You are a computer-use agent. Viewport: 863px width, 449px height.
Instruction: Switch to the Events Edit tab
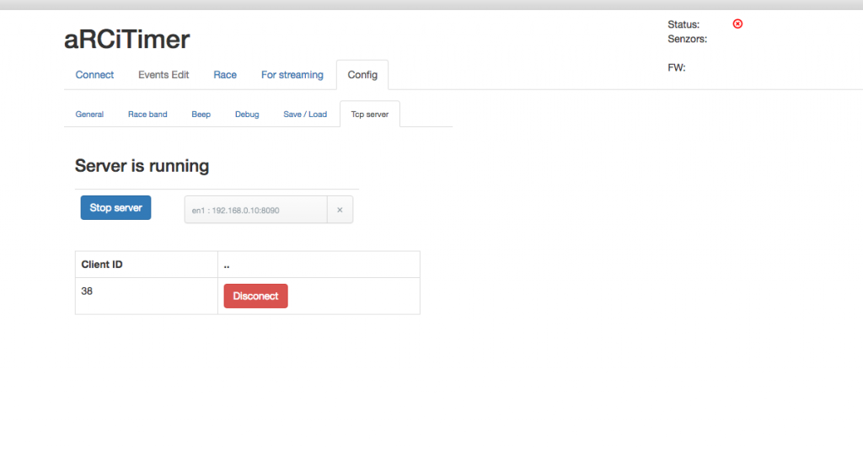click(163, 75)
